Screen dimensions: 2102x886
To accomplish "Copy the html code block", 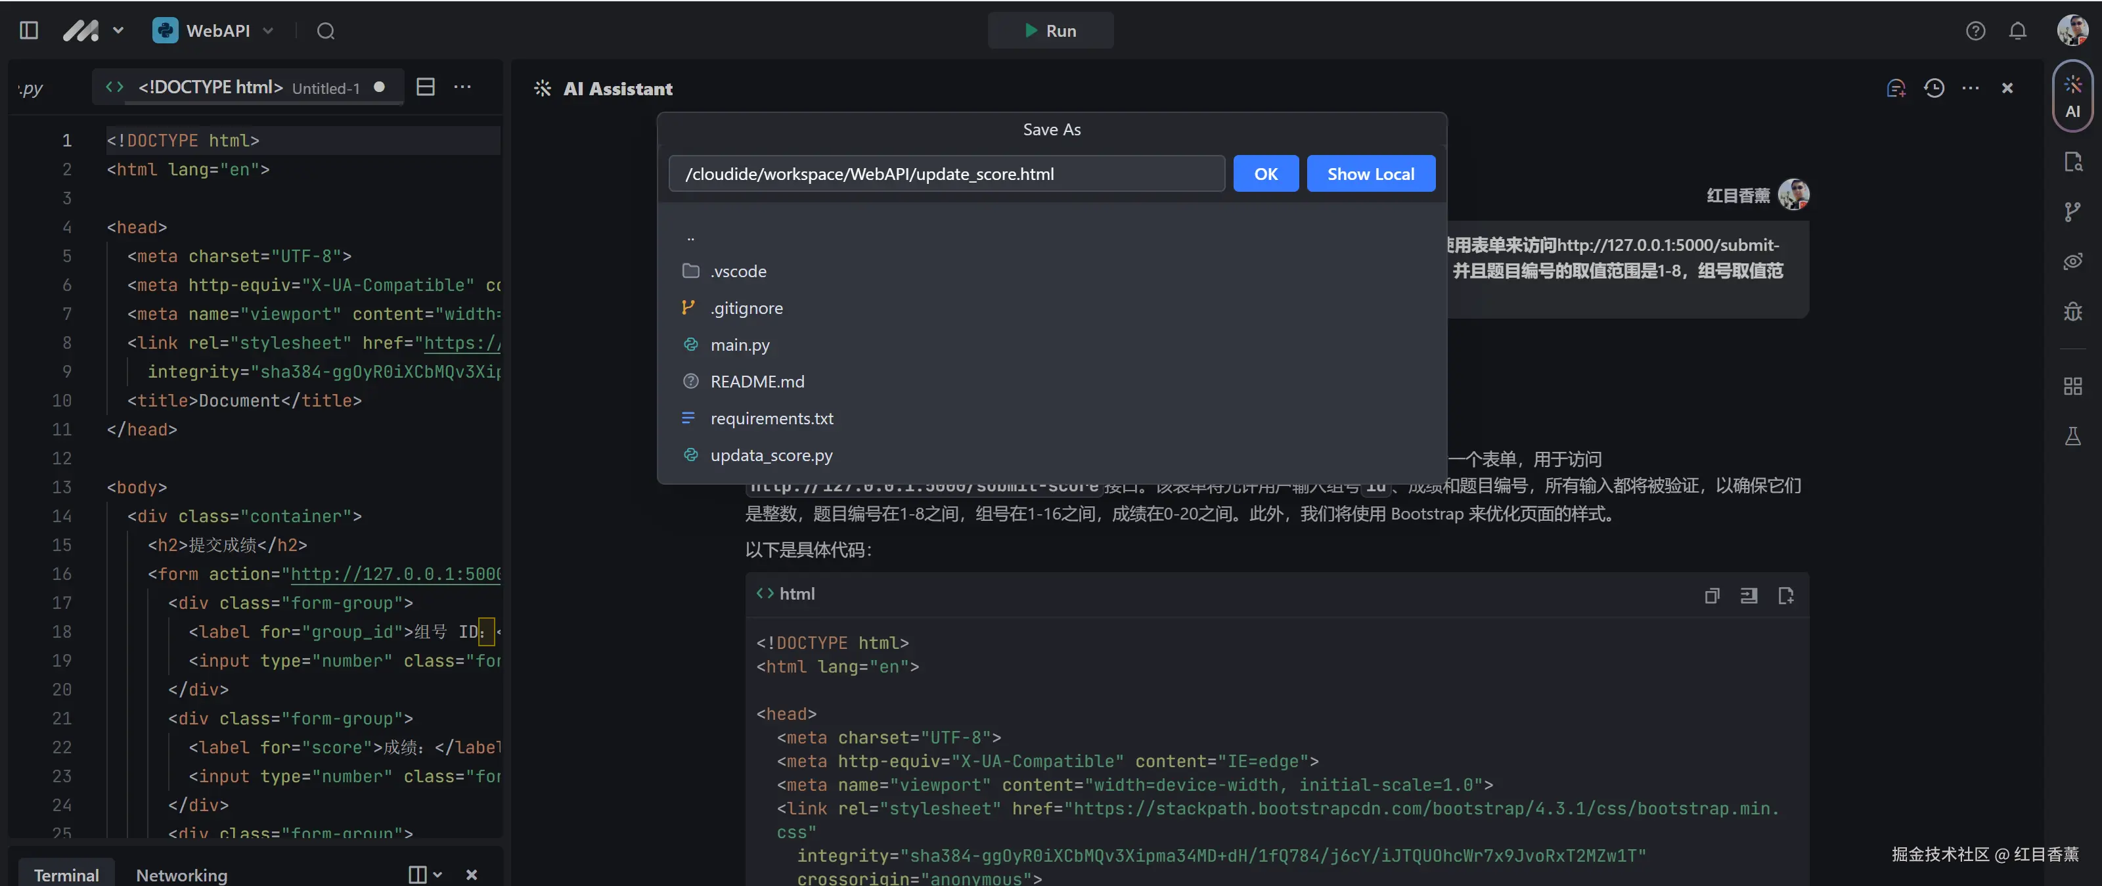I will 1712,596.
